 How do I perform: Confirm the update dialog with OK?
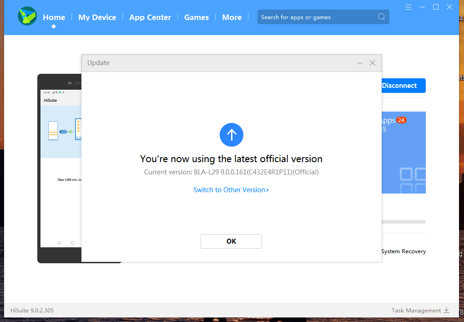(x=231, y=241)
